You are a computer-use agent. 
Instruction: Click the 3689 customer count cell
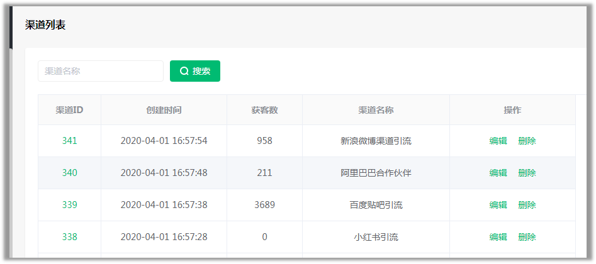point(264,205)
